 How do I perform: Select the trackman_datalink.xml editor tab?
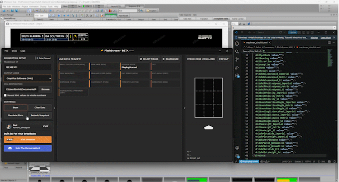coord(257,42)
